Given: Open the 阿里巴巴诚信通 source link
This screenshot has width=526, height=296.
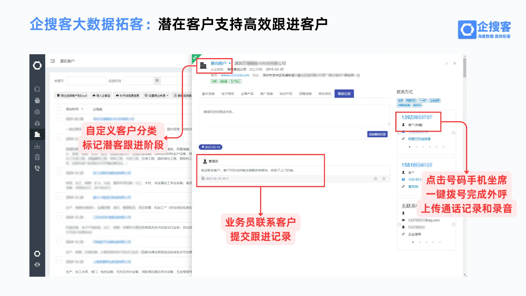Looking at the screenshot, I should pyautogui.click(x=419, y=139).
